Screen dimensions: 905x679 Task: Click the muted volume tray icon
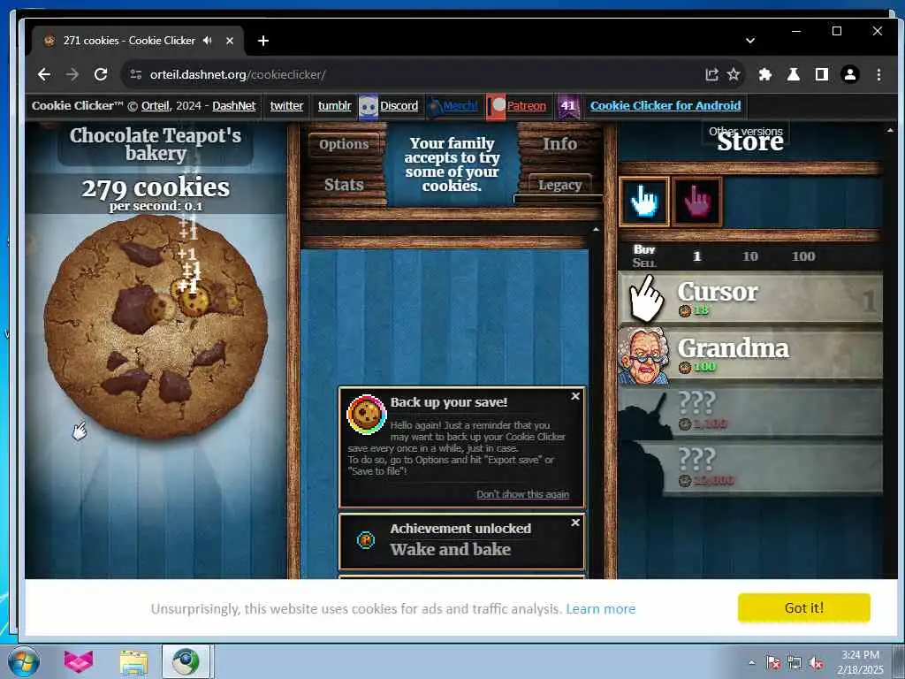816,663
